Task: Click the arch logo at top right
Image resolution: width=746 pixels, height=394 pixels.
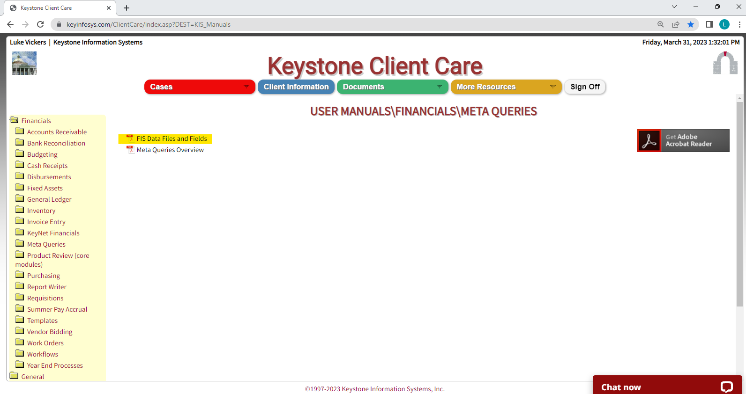Action: (725, 63)
